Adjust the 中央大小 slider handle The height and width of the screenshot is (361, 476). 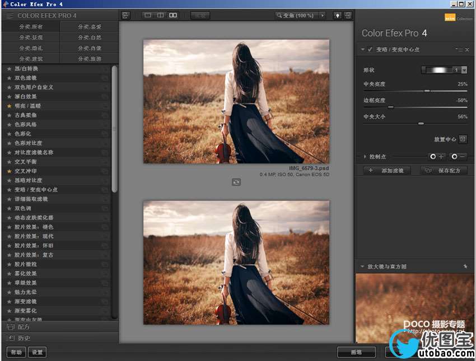[421, 124]
